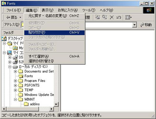The image size is (156, 119).
Task: Click the Undo arrow toolbar icon
Action: pyautogui.click(x=119, y=17)
